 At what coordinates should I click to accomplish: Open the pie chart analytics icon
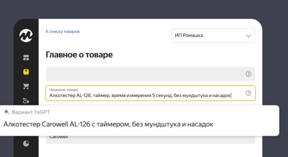click(x=26, y=144)
